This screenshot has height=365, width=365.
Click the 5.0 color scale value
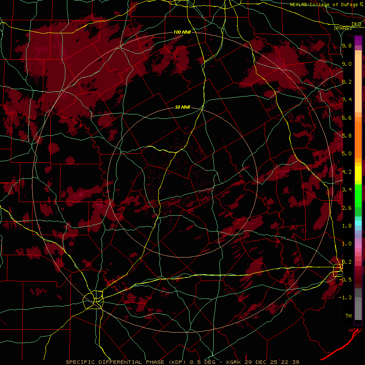(347, 154)
